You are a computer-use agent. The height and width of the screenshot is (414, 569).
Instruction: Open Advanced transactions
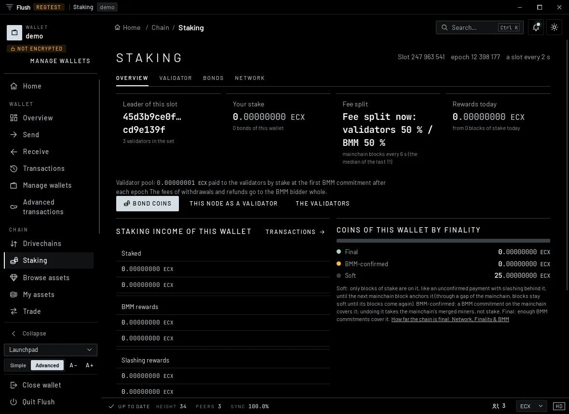pos(49,207)
